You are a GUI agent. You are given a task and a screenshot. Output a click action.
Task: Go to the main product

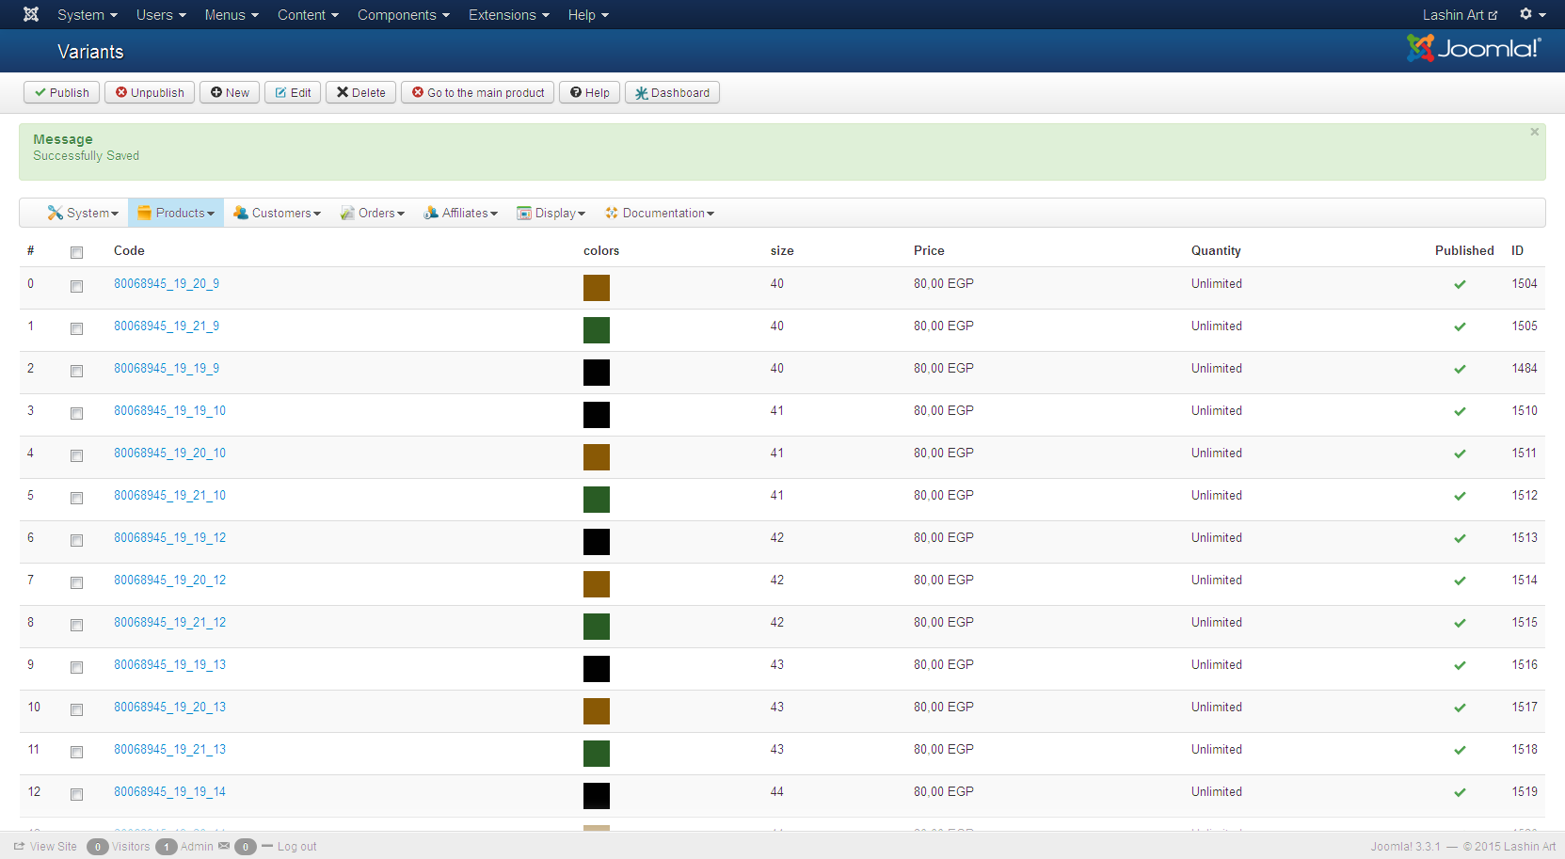click(x=478, y=92)
